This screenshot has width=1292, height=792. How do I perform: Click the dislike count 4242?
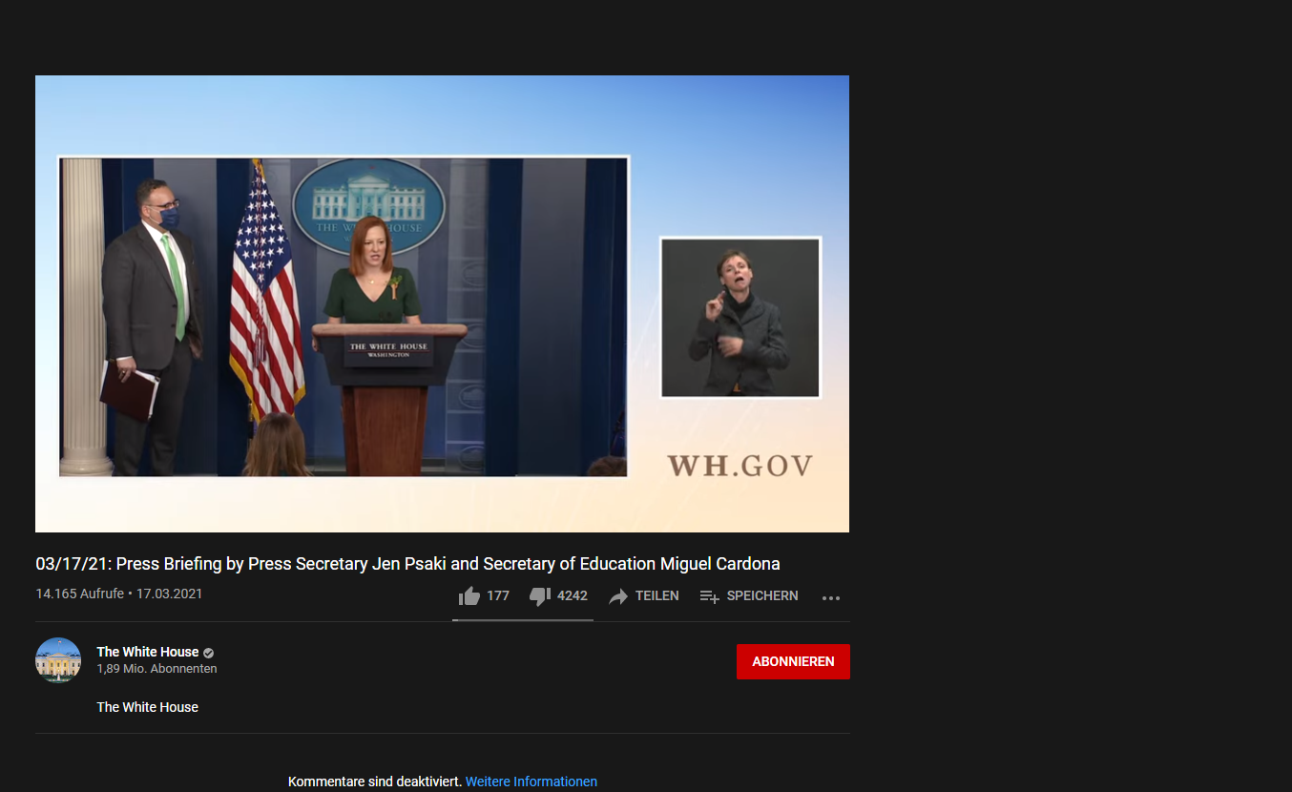[x=573, y=595]
